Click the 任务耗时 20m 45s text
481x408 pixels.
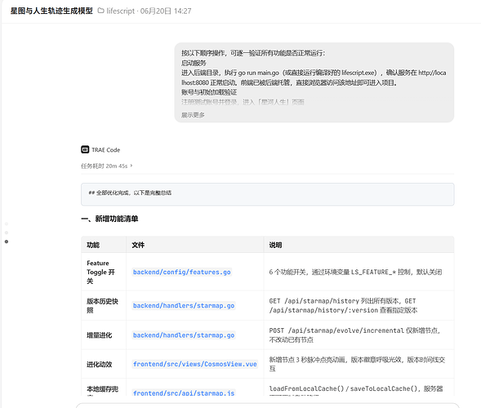pyautogui.click(x=104, y=166)
